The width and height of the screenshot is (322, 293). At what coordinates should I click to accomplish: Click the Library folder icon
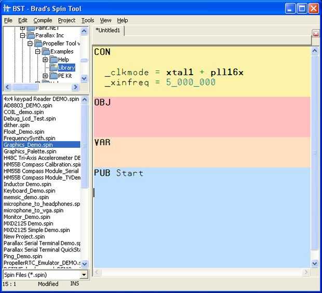pos(53,67)
